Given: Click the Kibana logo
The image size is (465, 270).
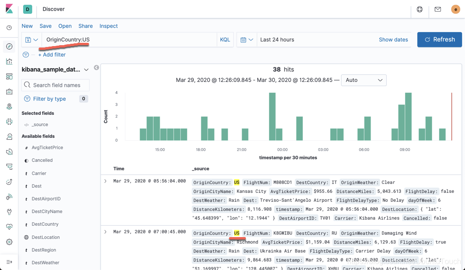Looking at the screenshot, I should pyautogui.click(x=9, y=9).
